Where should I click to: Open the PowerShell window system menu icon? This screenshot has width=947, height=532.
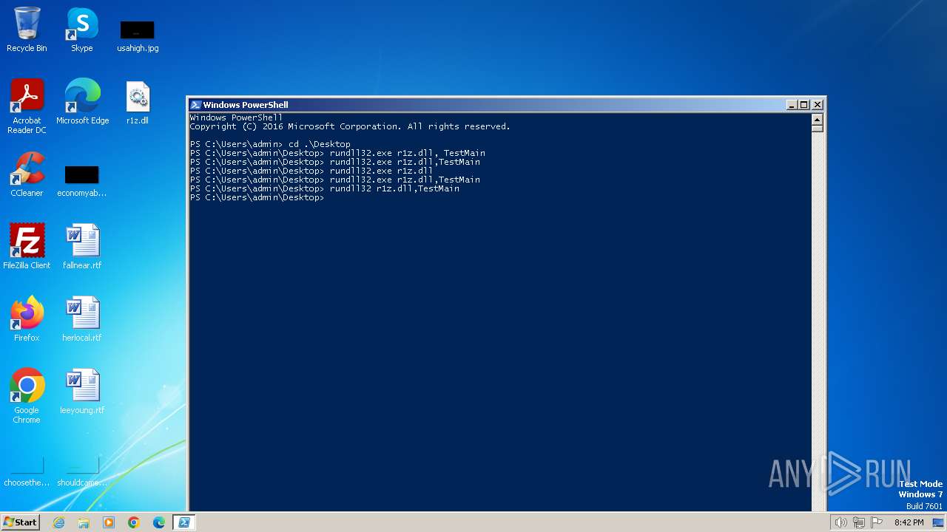tap(195, 105)
